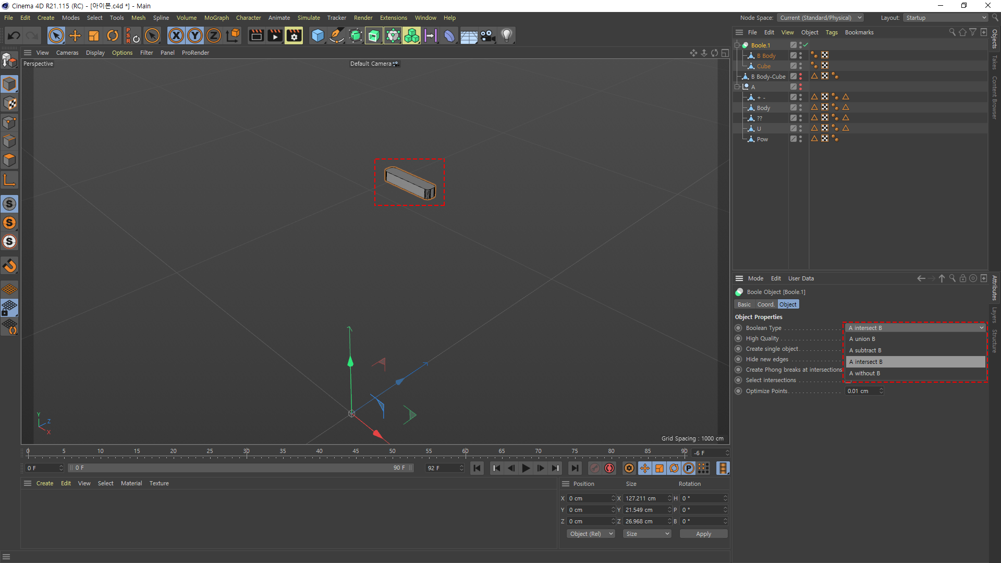
Task: Click the Cube primitive icon
Action: click(318, 35)
